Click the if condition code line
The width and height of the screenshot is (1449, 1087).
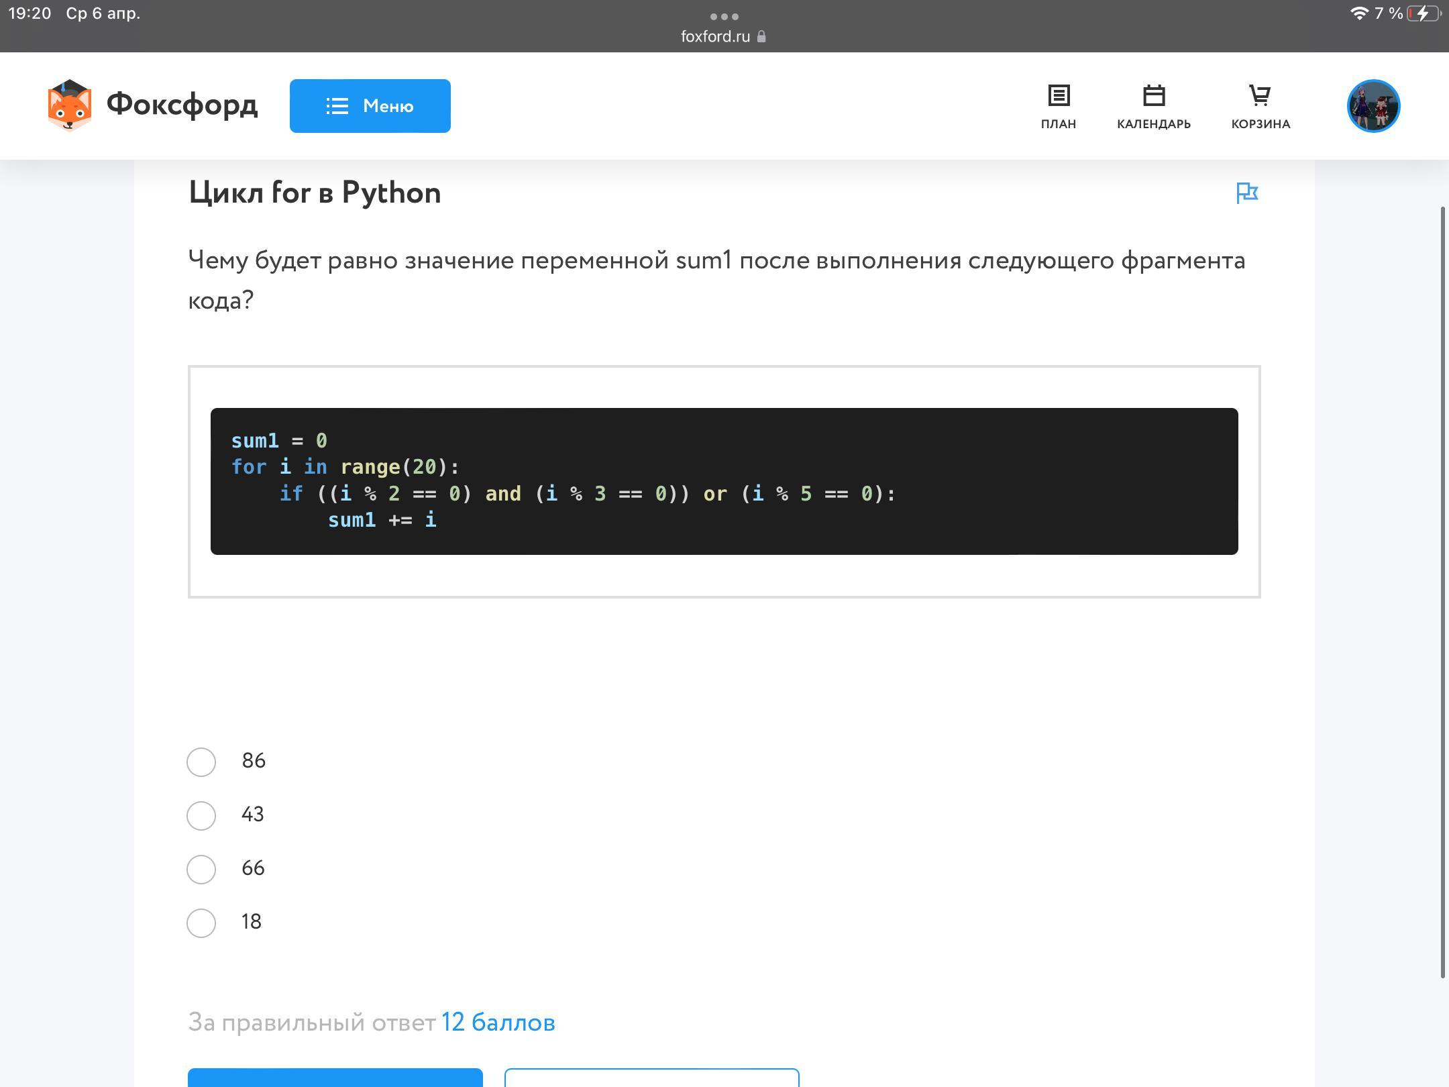tap(588, 494)
